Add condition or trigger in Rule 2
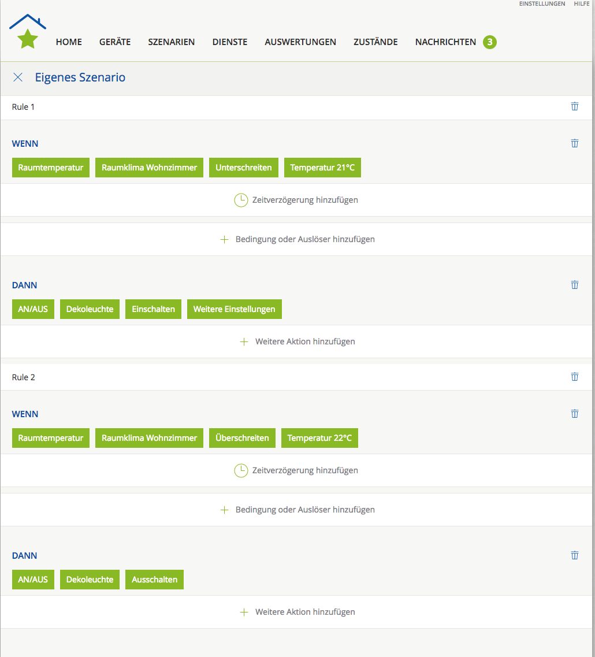Screen dimensions: 595x657 tap(297, 510)
